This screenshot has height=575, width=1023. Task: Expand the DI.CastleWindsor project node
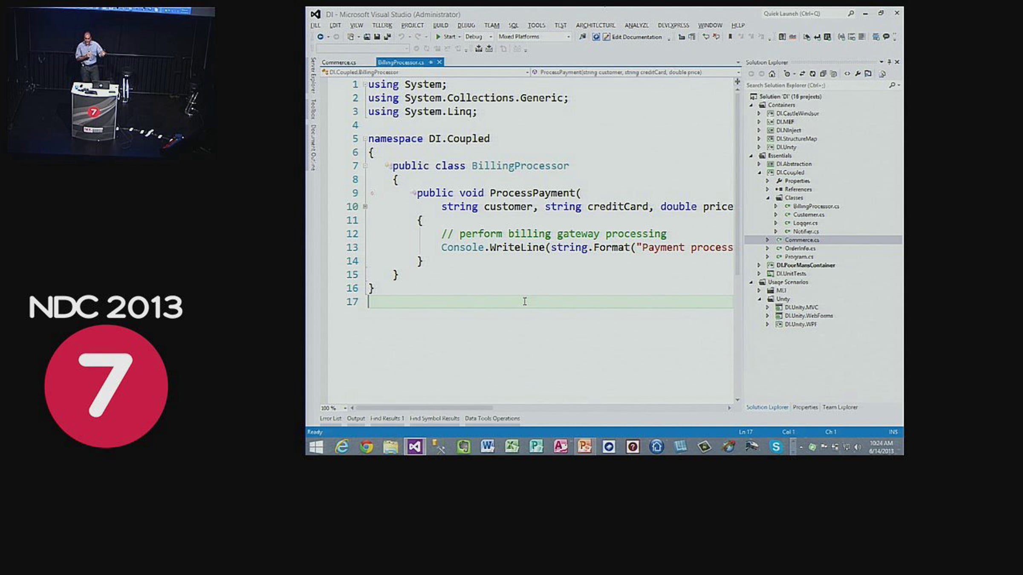[759, 113]
